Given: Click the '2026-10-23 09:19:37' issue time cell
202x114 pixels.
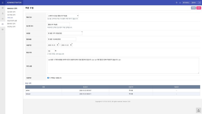Looking at the screenshot, I should click(85, 90).
